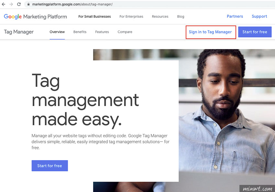Viewport: 275px width, 192px height.
Task: Switch to the Features tab
Action: tap(102, 32)
